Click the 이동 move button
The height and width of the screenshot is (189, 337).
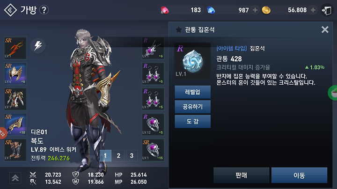[299, 175]
